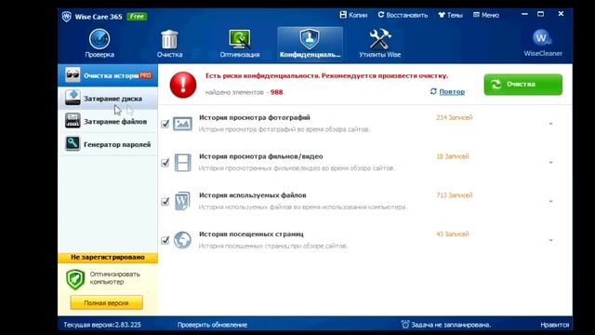Click the green Free badge
The image size is (595, 335).
pos(137,17)
